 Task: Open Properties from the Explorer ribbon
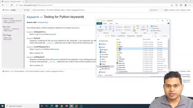(143, 28)
